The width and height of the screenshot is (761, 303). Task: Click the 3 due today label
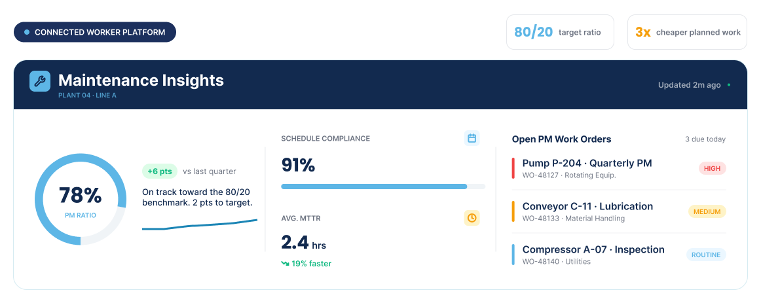(705, 139)
